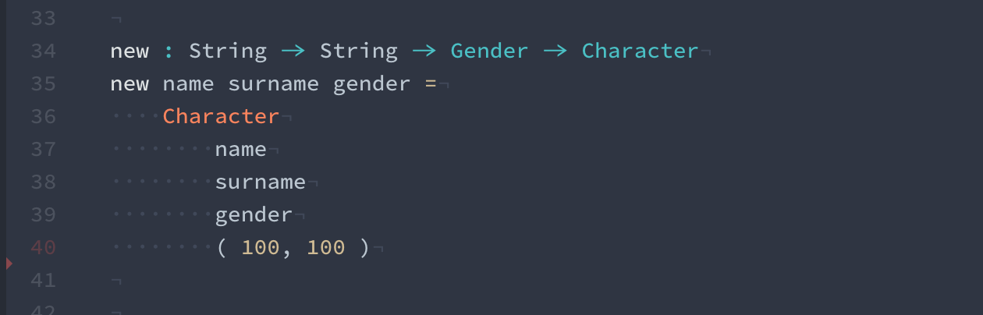
Task: Click the teal Gender type on line 34
Action: coord(489,51)
